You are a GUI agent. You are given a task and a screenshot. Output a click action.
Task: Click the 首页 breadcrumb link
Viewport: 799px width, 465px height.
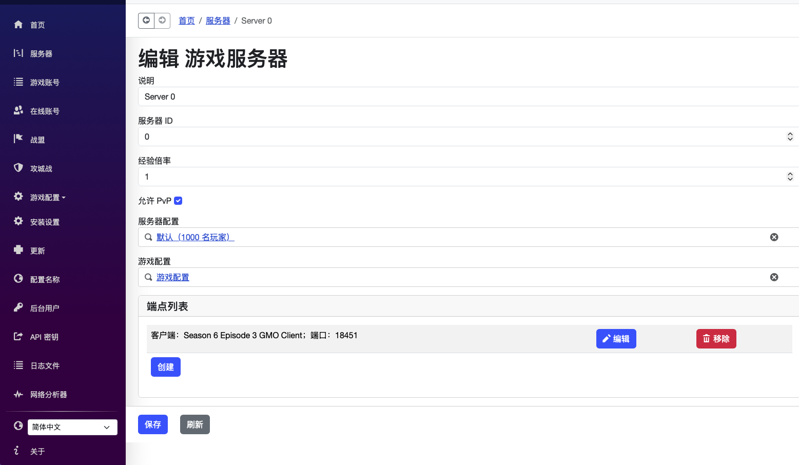(187, 21)
